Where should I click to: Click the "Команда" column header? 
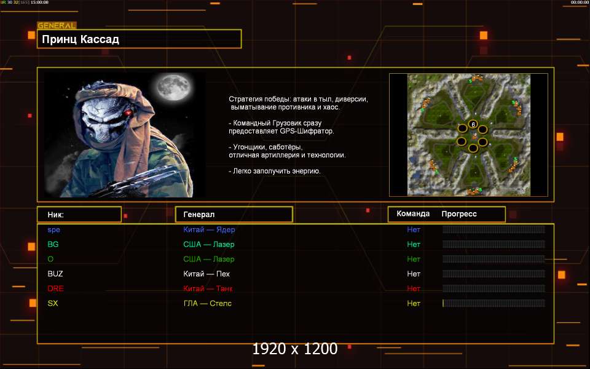pyautogui.click(x=413, y=214)
